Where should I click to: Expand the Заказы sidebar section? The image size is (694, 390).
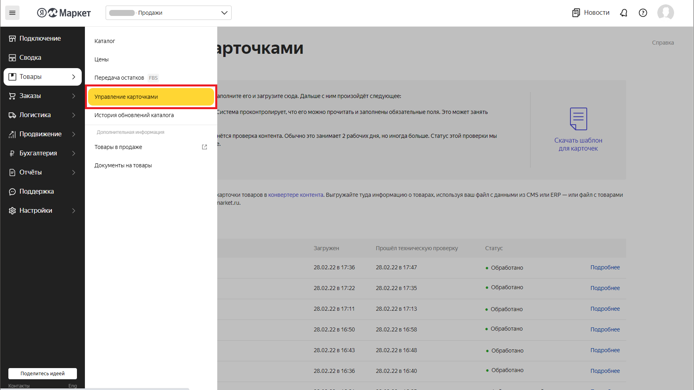pyautogui.click(x=42, y=96)
